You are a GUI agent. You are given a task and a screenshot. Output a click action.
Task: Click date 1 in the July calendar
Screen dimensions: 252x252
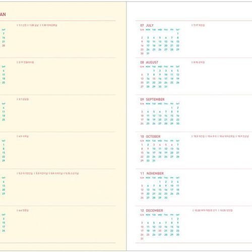click(x=178, y=34)
